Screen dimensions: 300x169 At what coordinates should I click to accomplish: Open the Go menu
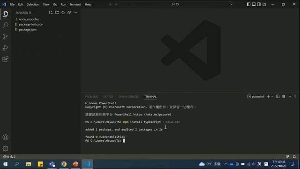tap(55, 4)
